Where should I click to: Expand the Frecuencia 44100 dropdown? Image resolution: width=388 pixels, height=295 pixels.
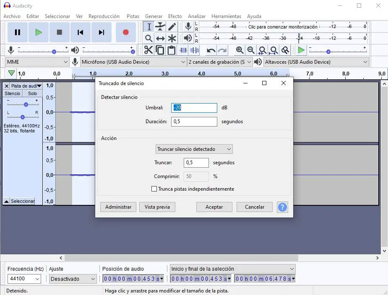24,279
